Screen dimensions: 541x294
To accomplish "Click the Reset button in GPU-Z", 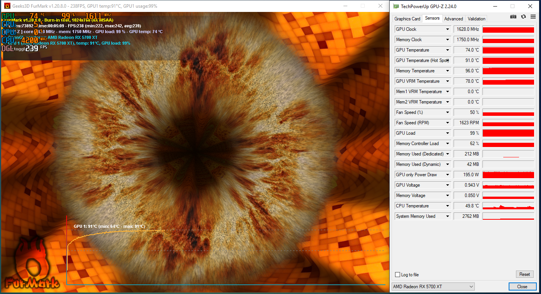I will pos(525,274).
